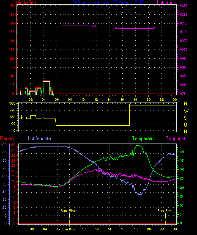The height and width of the screenshot is (235, 197).
Task: Click the green 5 temperature axis value
Action: click(x=181, y=214)
